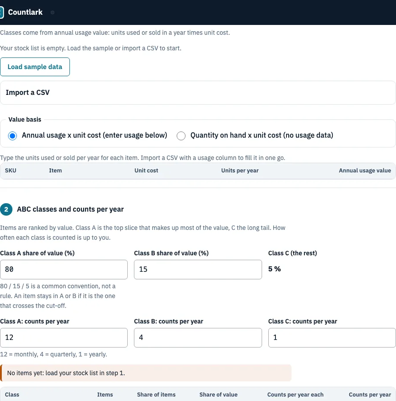
Task: Focus the Class A share of value field
Action: point(64,270)
